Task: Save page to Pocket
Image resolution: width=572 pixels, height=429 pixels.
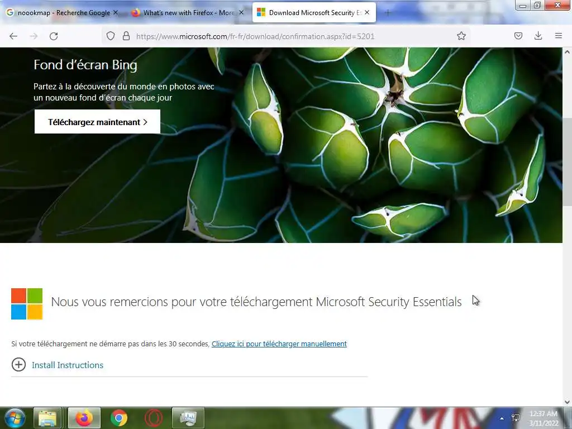Action: [x=518, y=36]
